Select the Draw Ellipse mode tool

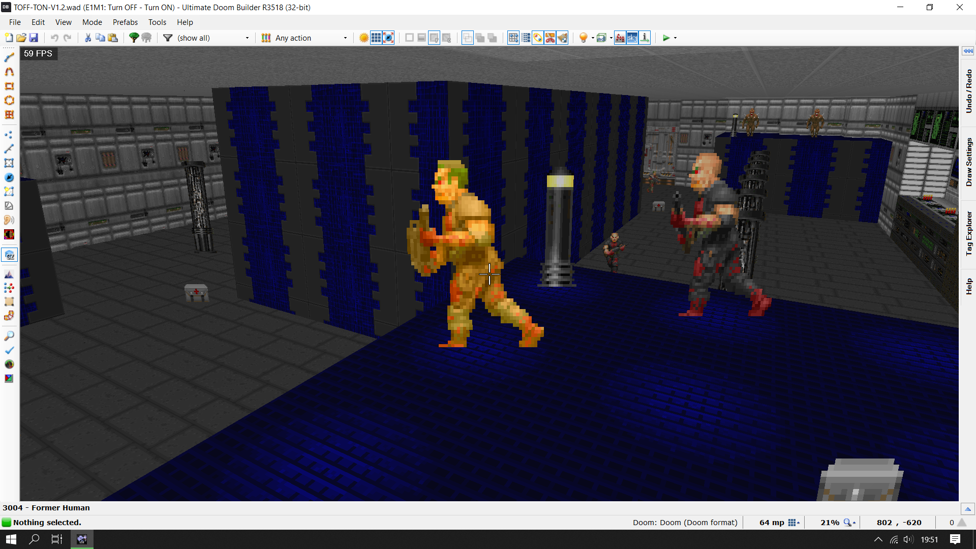click(9, 100)
